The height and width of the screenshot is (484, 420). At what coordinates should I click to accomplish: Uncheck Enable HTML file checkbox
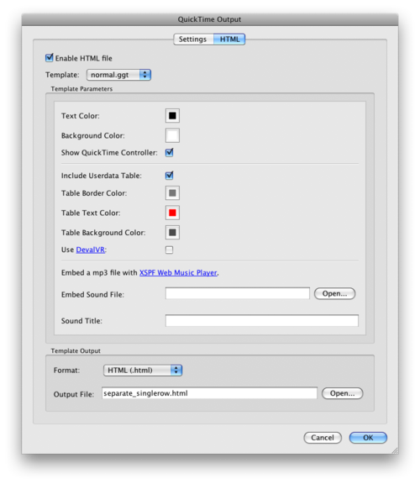click(49, 58)
